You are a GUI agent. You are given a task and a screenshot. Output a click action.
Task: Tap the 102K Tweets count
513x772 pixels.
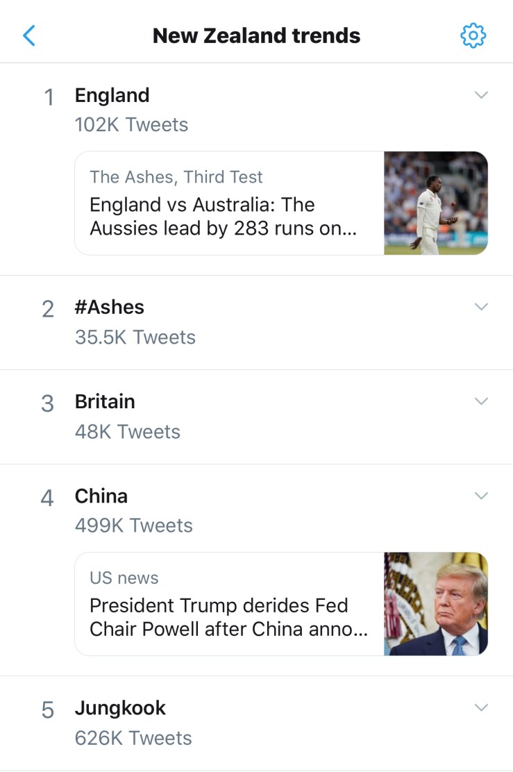pyautogui.click(x=131, y=125)
